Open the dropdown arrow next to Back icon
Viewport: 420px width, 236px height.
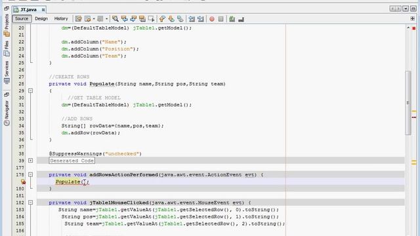coord(94,19)
